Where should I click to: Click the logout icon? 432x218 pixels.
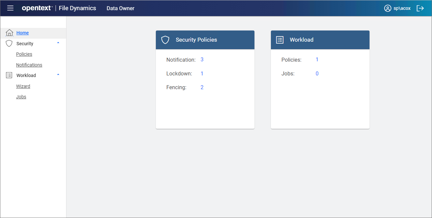(x=421, y=8)
